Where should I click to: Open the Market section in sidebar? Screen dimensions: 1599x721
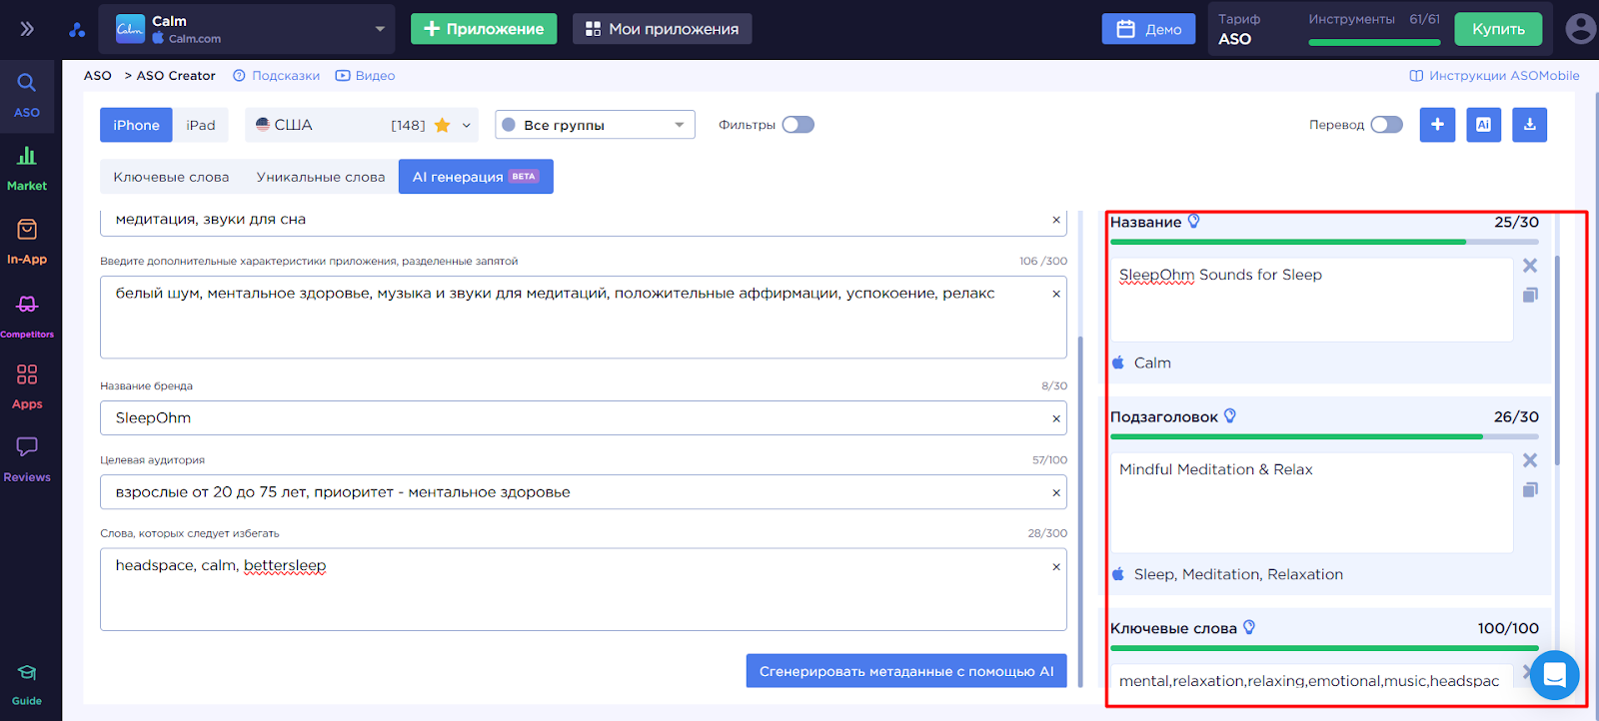click(27, 169)
